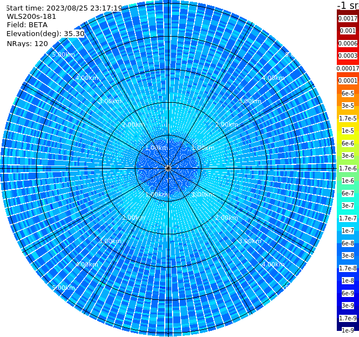Click the 1.7e-8 colorbar label

pos(348,268)
